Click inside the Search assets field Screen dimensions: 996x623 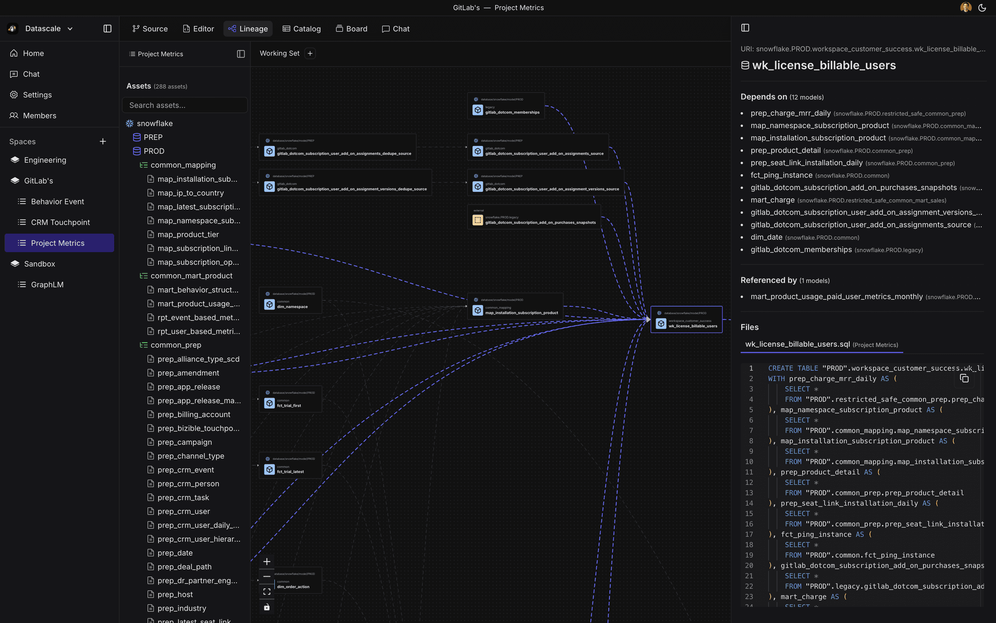pyautogui.click(x=185, y=105)
